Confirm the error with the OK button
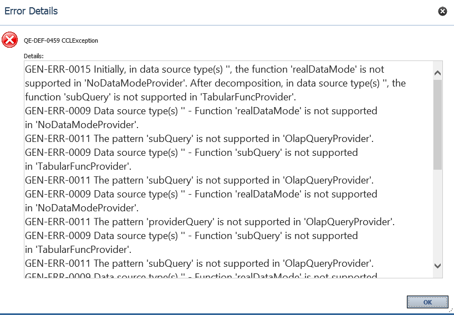The height and width of the screenshot is (315, 454). click(x=427, y=302)
